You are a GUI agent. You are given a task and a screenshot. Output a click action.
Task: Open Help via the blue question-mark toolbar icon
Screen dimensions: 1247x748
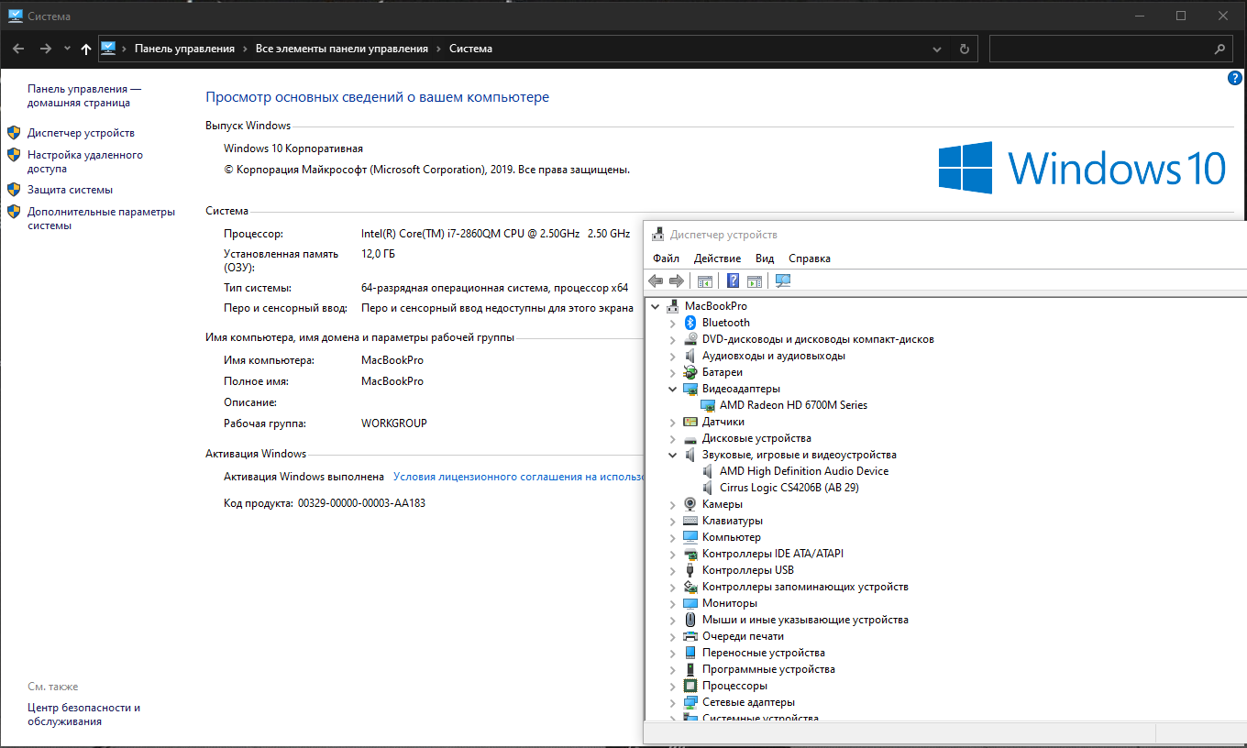pos(733,280)
